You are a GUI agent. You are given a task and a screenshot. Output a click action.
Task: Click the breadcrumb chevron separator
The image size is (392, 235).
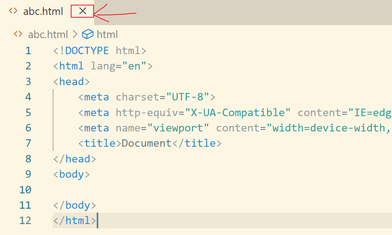point(75,35)
